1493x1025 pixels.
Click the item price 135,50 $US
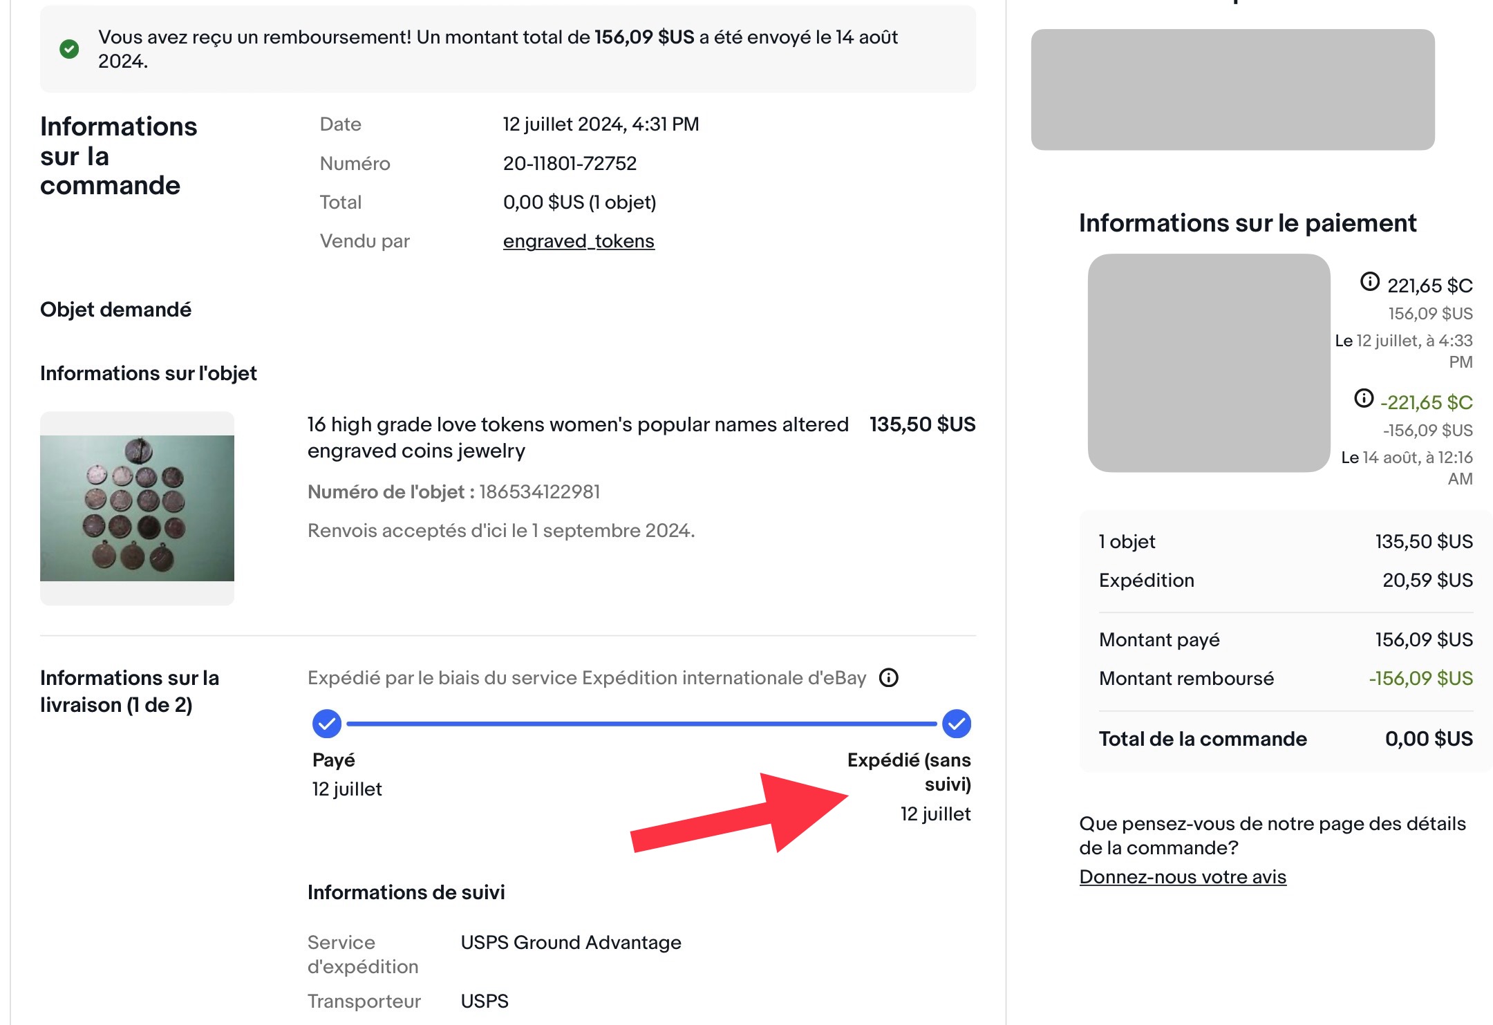click(922, 424)
